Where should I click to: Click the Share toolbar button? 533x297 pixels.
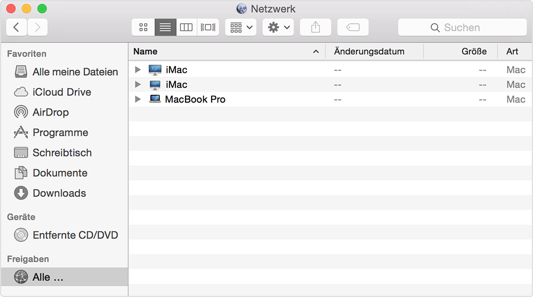click(x=316, y=27)
